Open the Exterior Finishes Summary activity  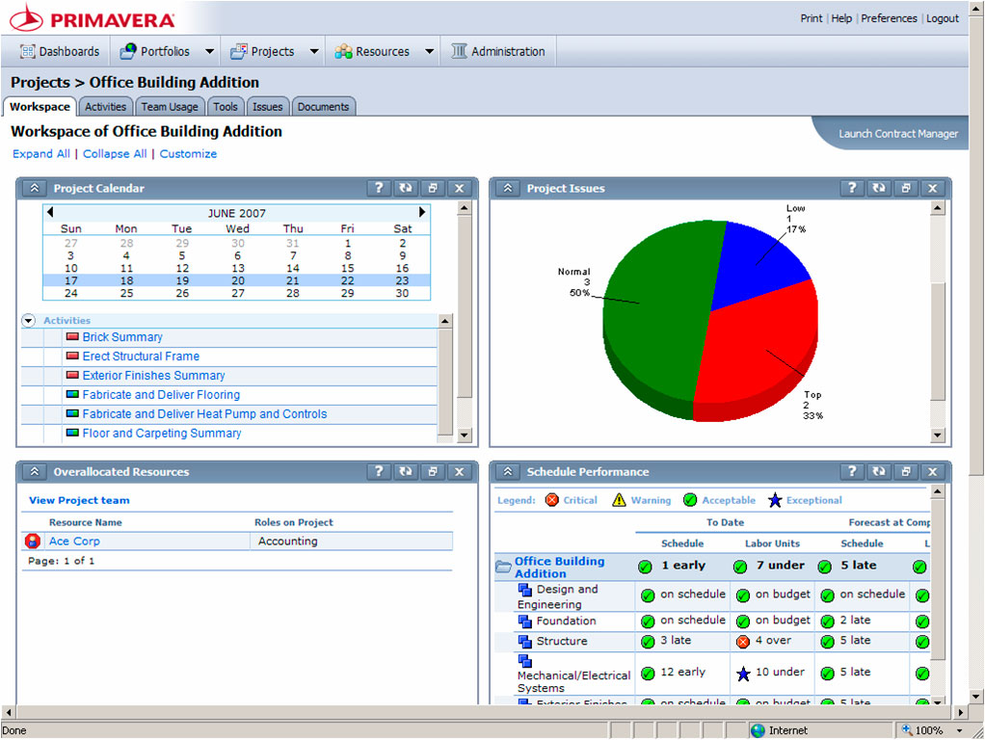coord(154,376)
